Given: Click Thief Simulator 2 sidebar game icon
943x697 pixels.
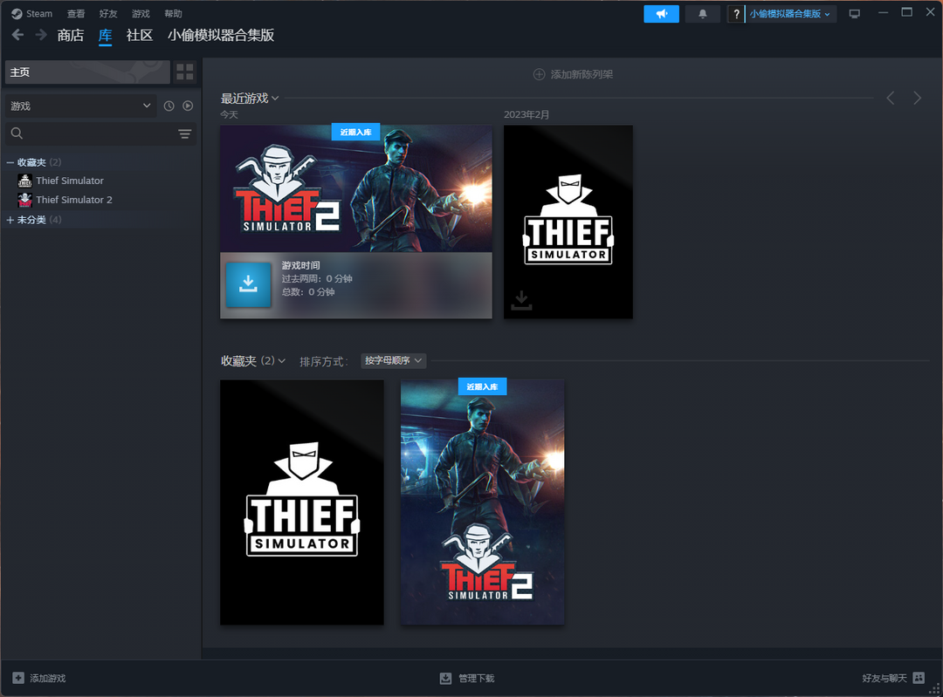Looking at the screenshot, I should coord(24,200).
